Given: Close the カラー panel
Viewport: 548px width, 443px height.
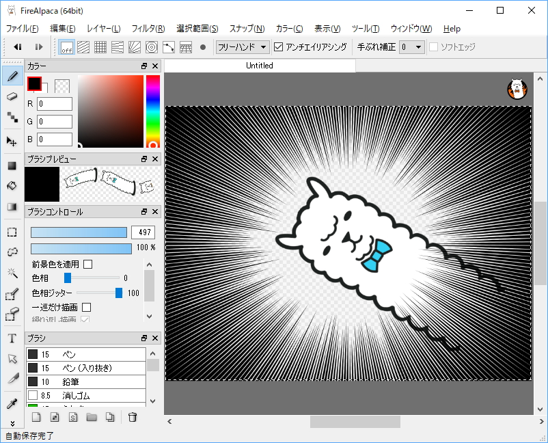Looking at the screenshot, I should pyautogui.click(x=155, y=66).
